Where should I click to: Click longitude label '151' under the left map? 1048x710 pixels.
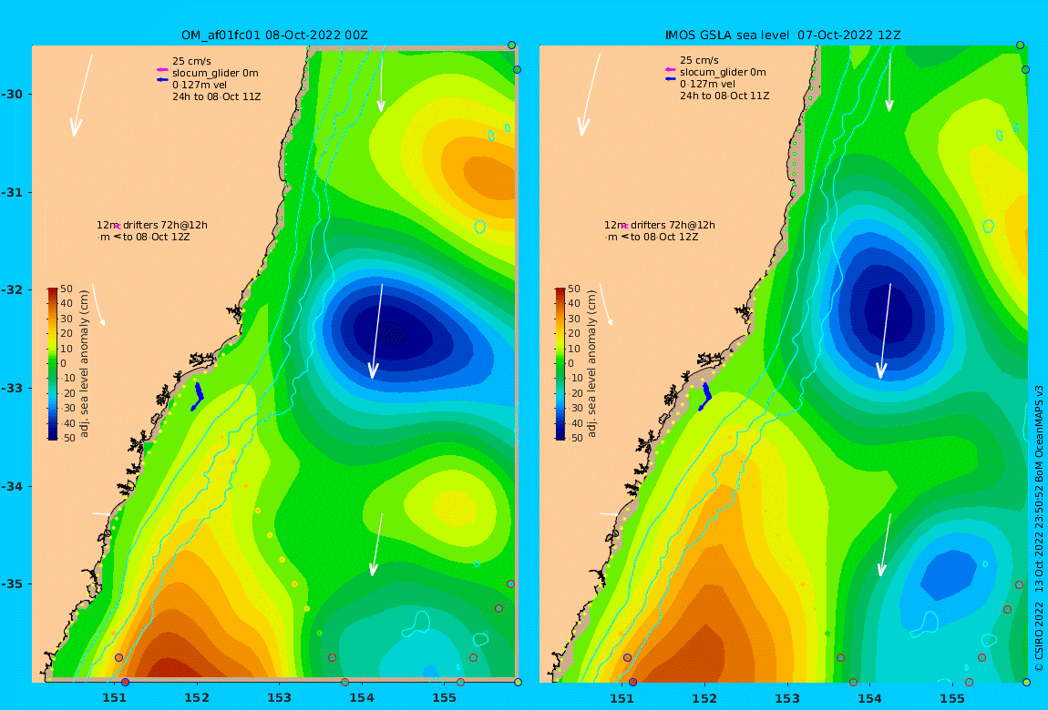coord(114,699)
